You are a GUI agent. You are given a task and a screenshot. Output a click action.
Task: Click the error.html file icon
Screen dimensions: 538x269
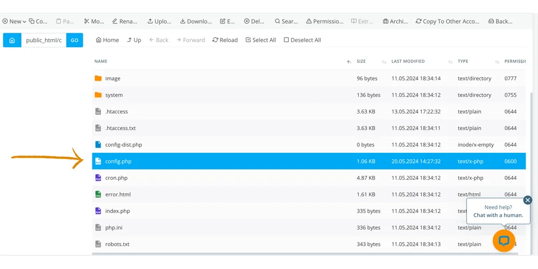click(x=98, y=195)
